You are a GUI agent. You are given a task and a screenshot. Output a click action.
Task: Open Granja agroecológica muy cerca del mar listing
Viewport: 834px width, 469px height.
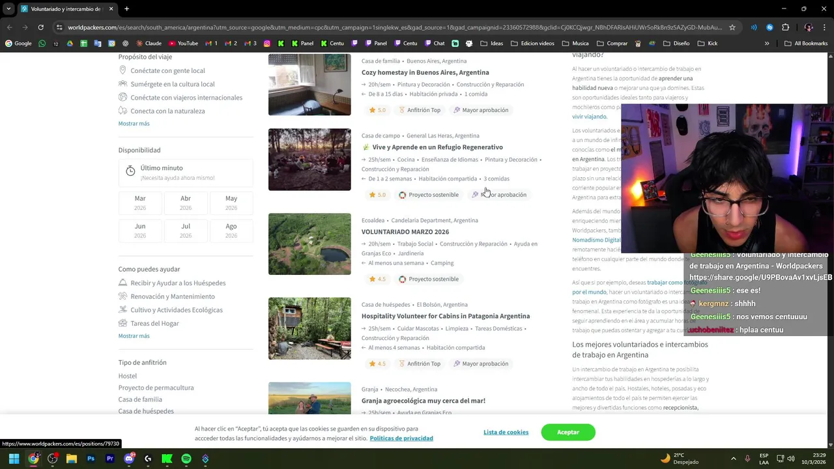point(424,401)
